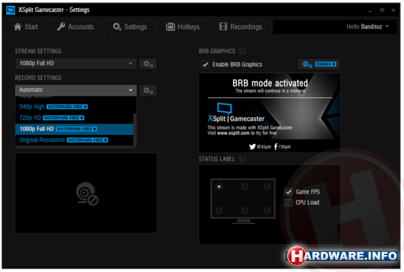Image resolution: width=404 pixels, height=272 pixels.
Task: Click the WATERMARK-FREE badge beside Original Resolution
Action: (x=88, y=140)
